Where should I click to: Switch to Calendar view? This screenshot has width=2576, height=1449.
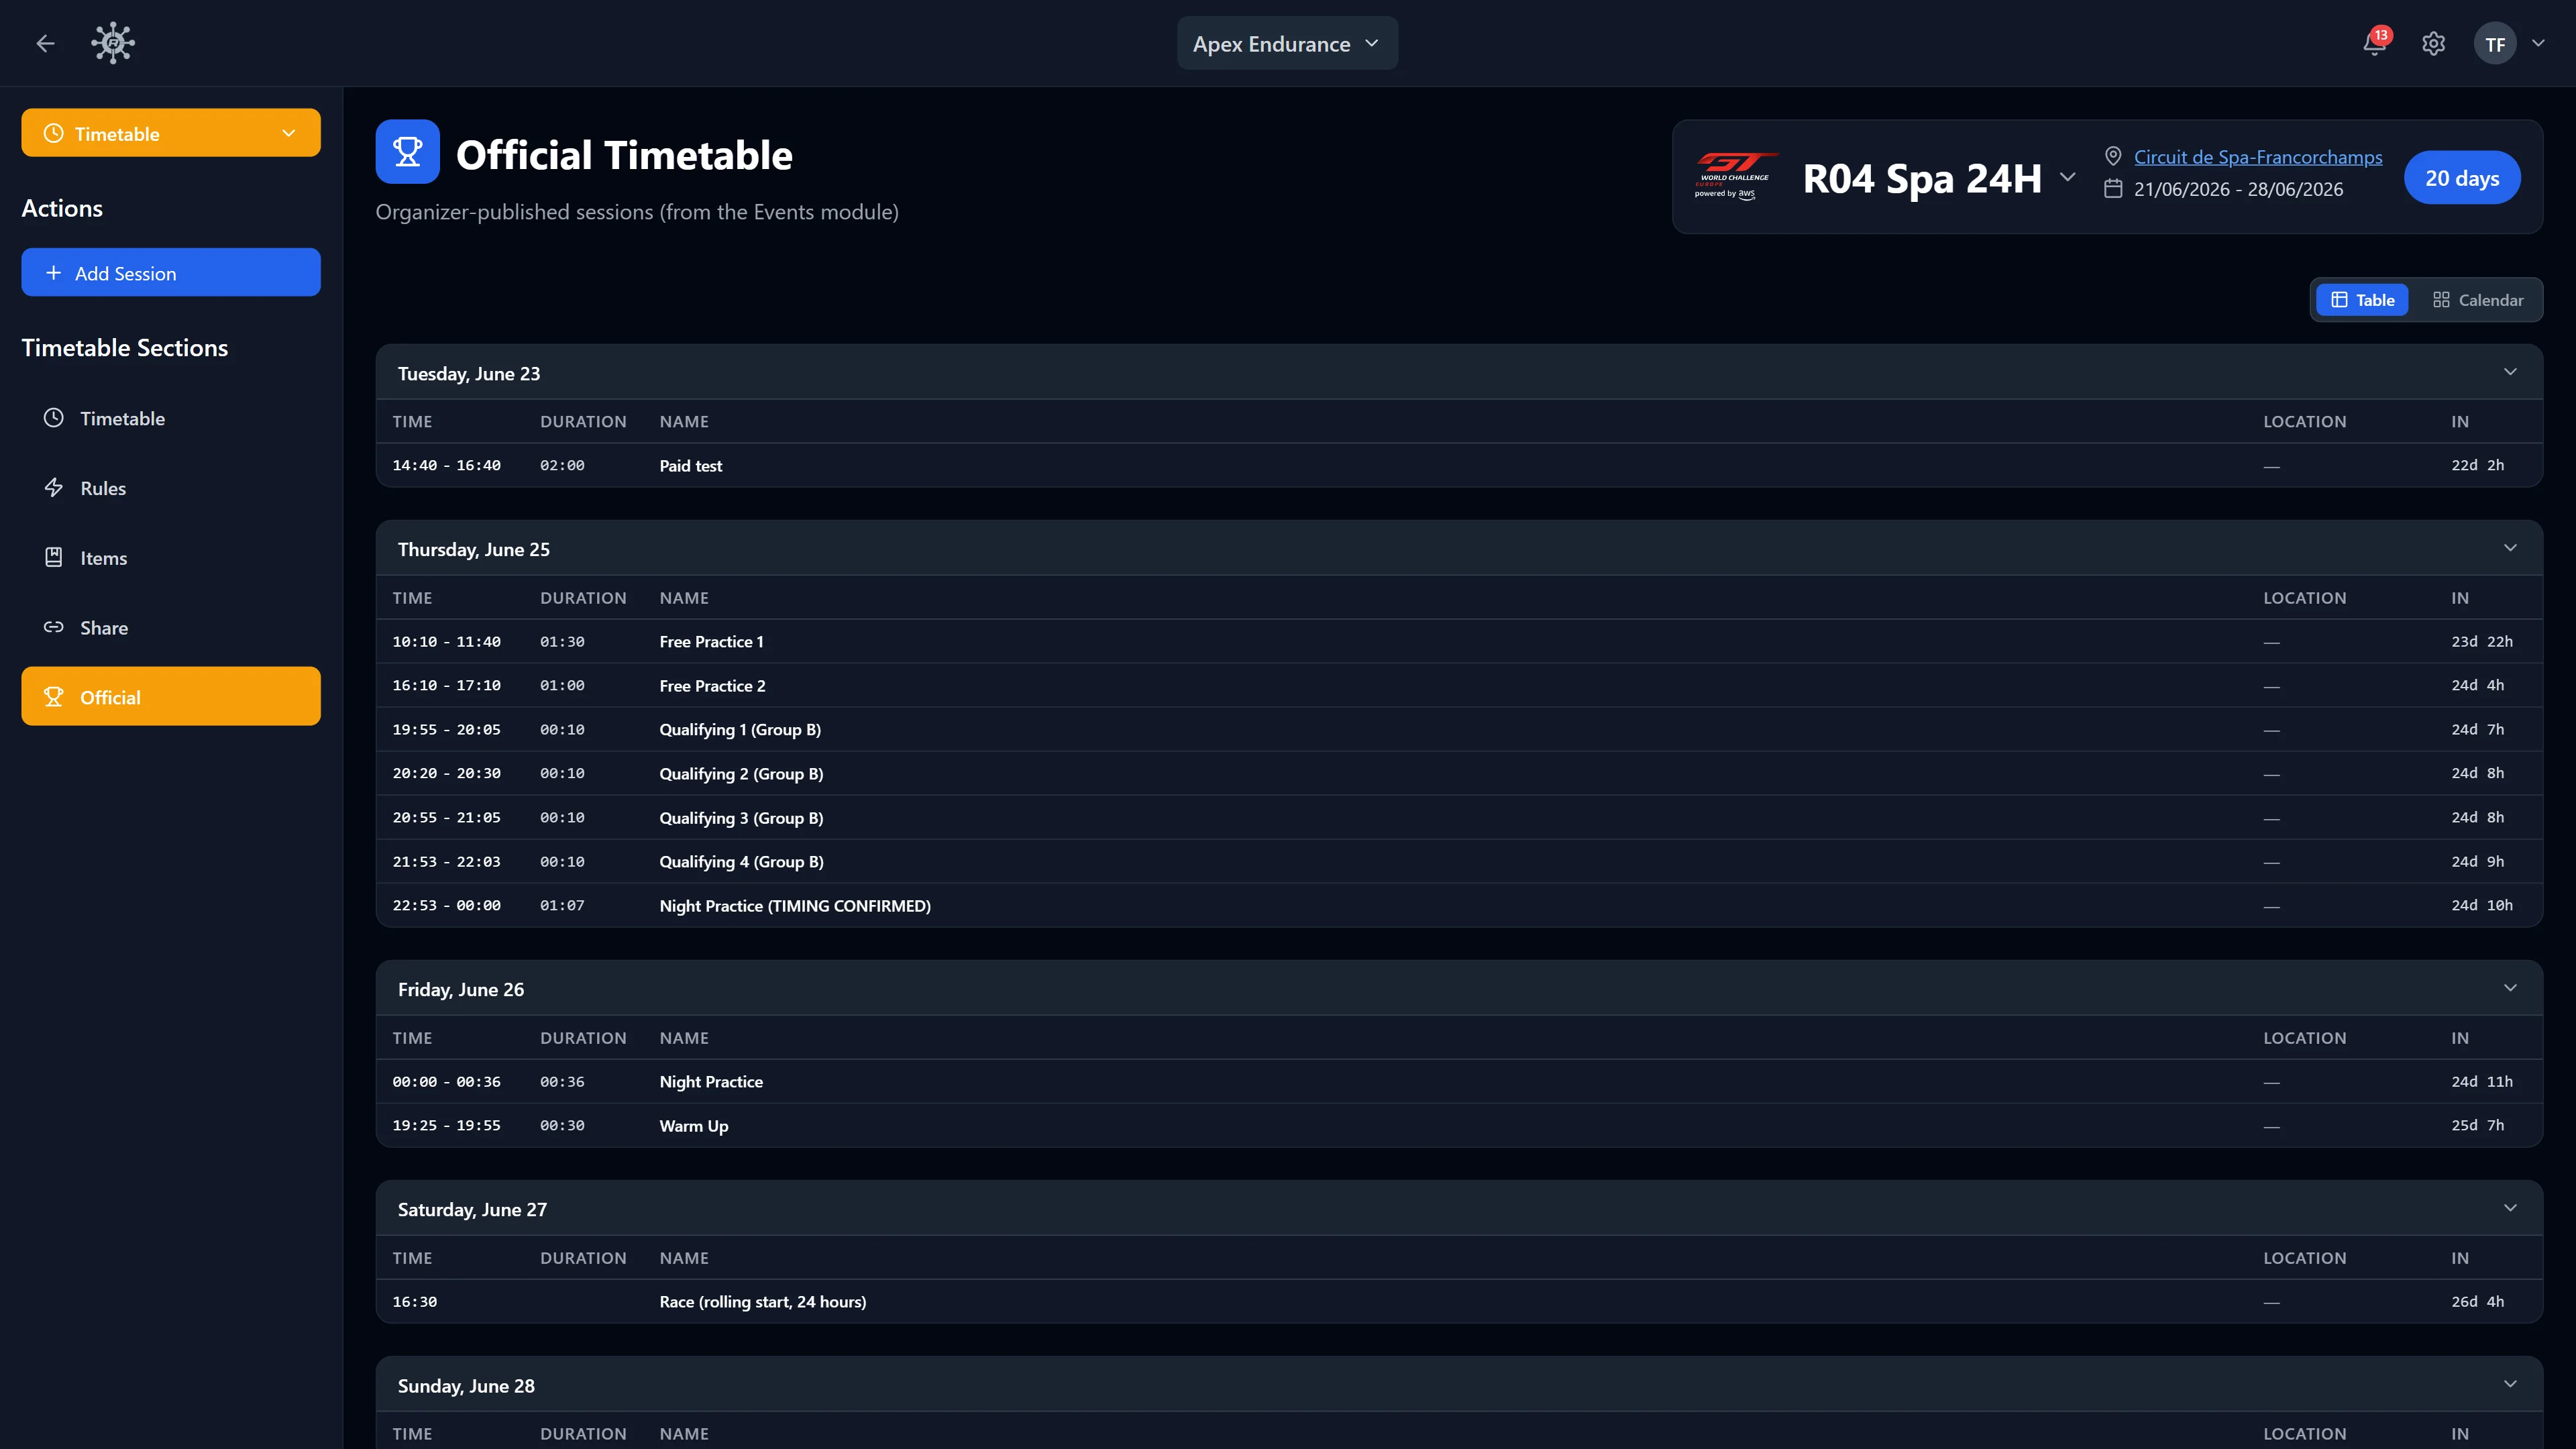pyautogui.click(x=2478, y=300)
